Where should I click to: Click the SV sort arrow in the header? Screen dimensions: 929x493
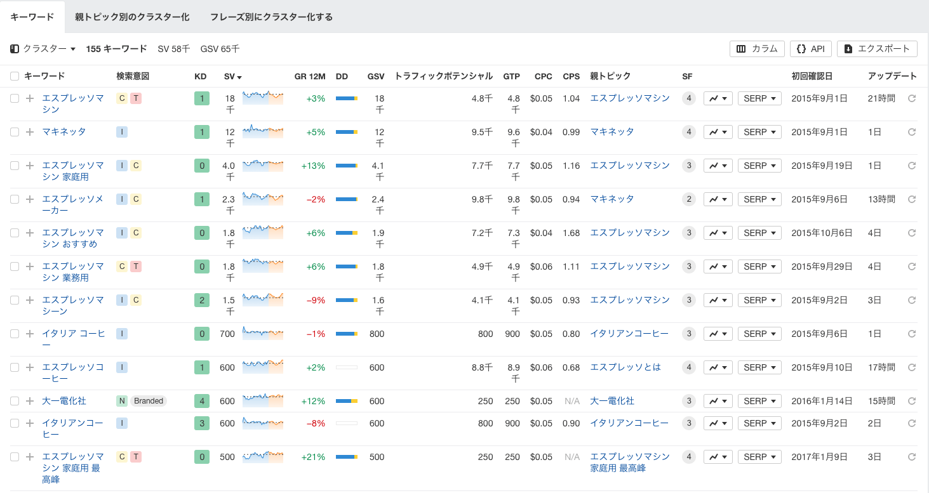(x=239, y=76)
